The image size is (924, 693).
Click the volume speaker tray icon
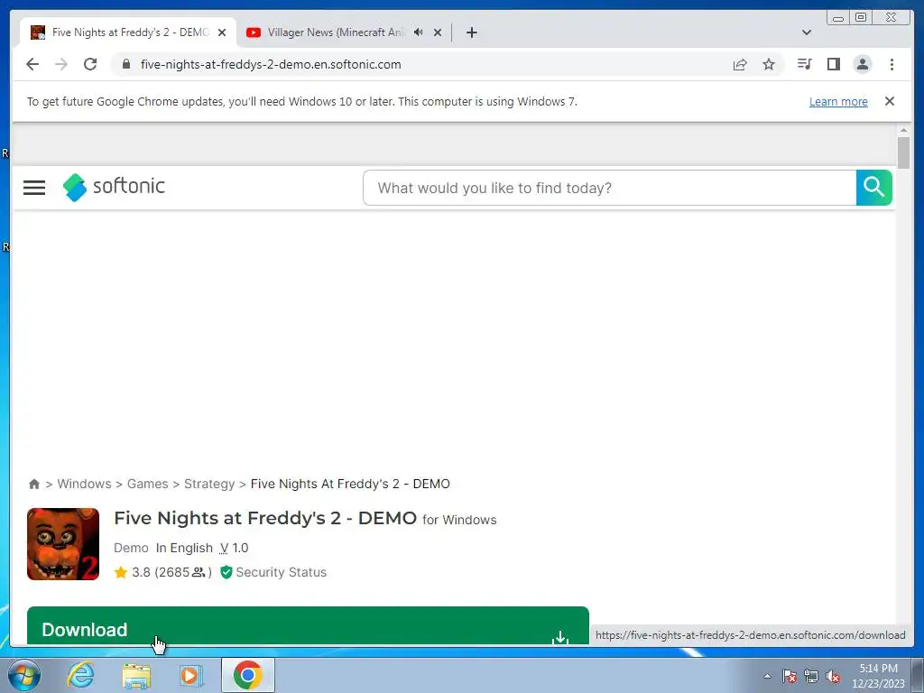833,676
